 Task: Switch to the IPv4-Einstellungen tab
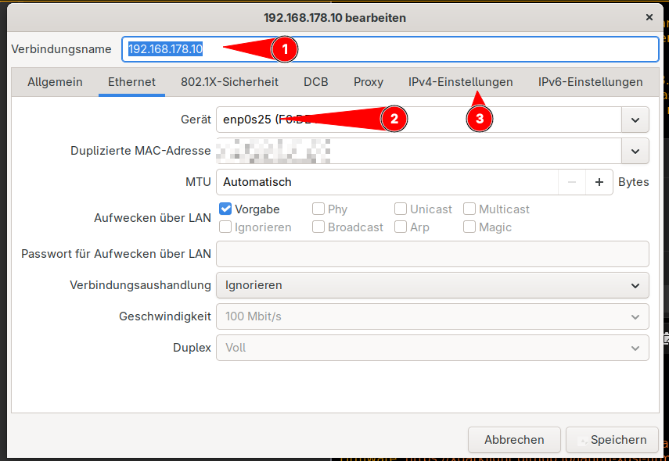click(x=459, y=81)
